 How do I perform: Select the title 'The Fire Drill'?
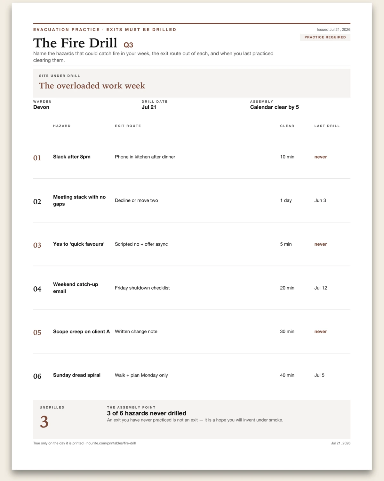(x=75, y=43)
